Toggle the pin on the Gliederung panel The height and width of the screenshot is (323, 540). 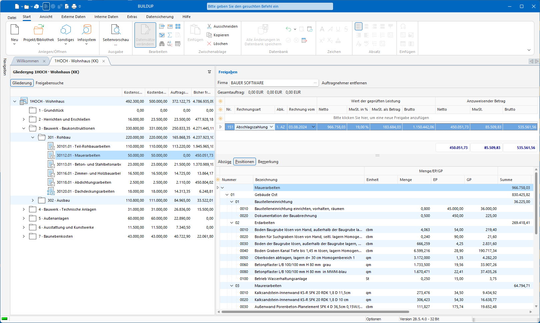coord(209,72)
